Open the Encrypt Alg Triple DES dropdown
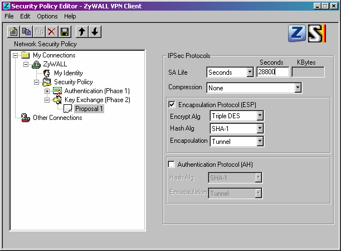 pyautogui.click(x=260, y=115)
